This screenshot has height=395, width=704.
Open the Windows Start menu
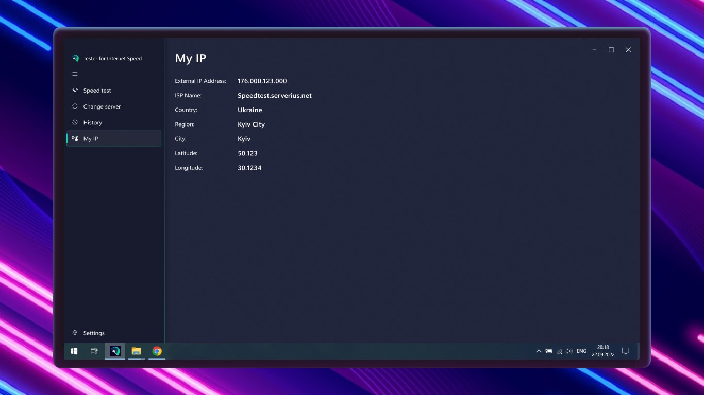coord(74,351)
